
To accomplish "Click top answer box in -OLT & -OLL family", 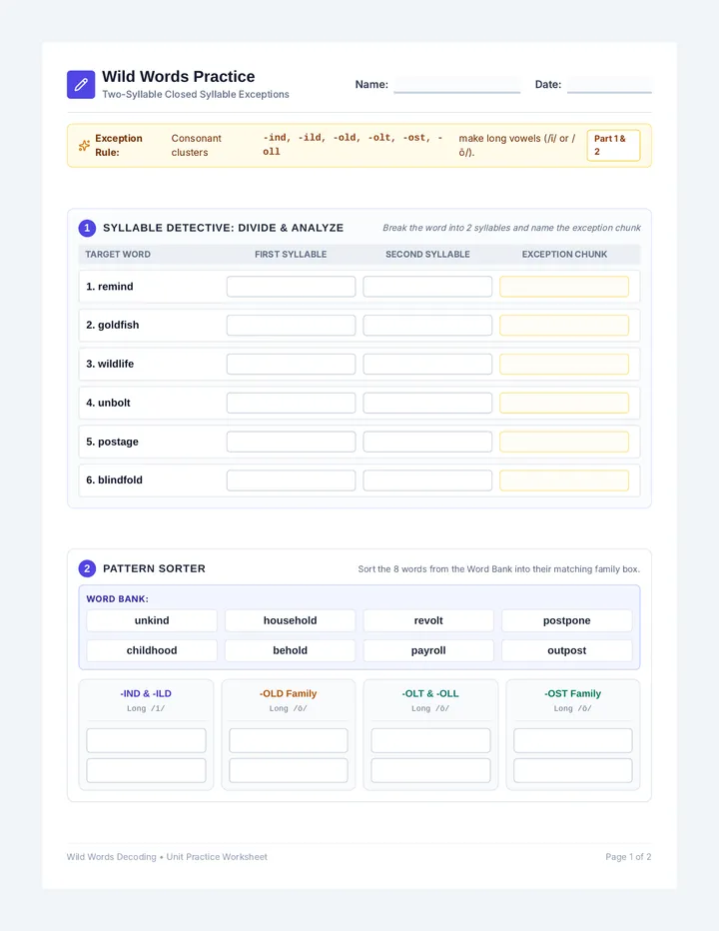I will click(x=431, y=740).
